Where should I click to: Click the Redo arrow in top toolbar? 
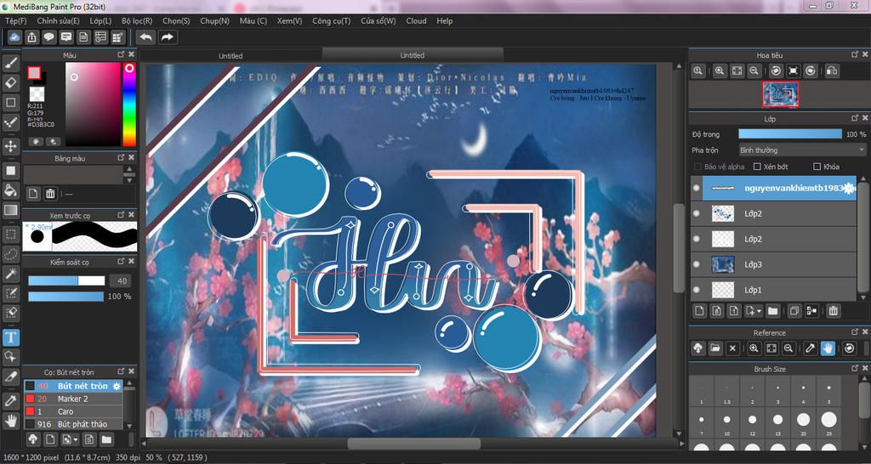point(167,37)
